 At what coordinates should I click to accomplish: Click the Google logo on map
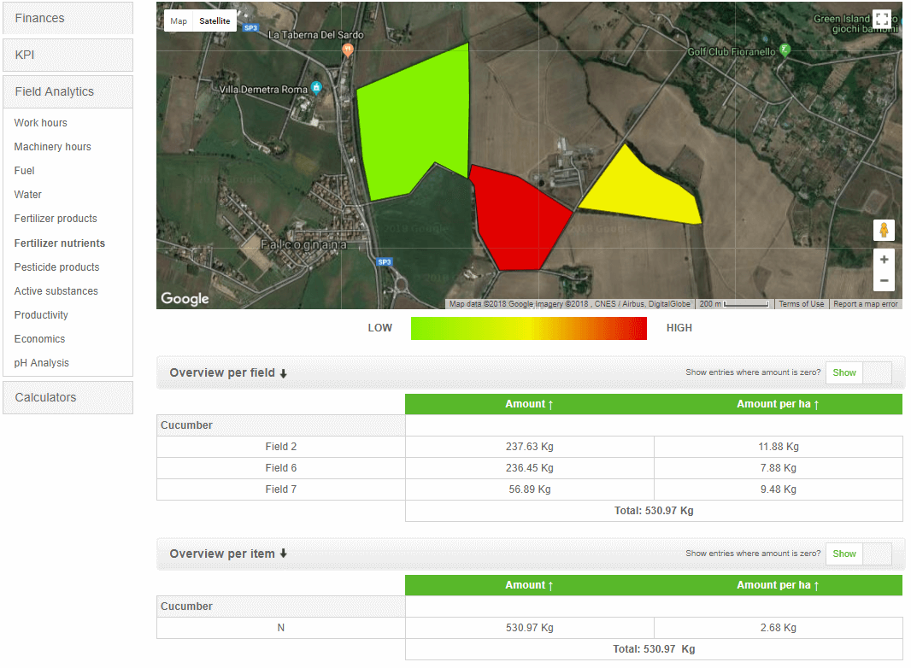pos(185,298)
